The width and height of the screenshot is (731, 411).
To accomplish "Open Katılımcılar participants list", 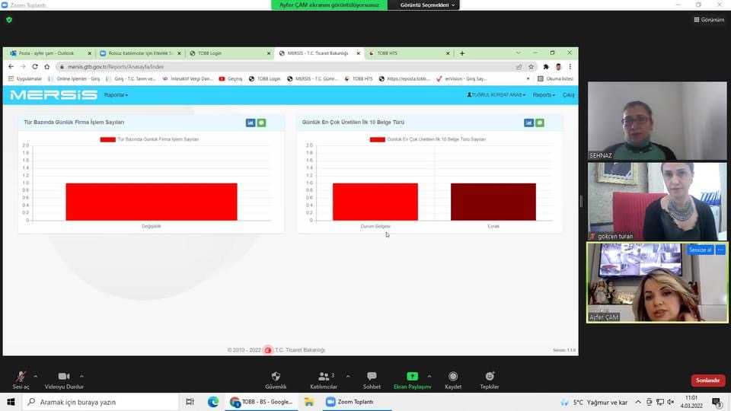I will click(323, 378).
